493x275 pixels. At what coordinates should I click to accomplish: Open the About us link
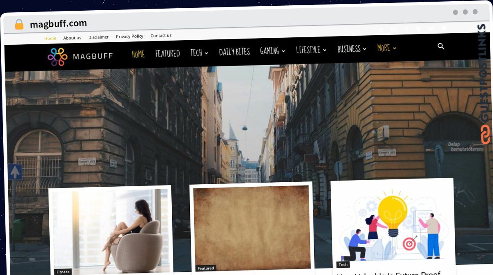click(72, 38)
